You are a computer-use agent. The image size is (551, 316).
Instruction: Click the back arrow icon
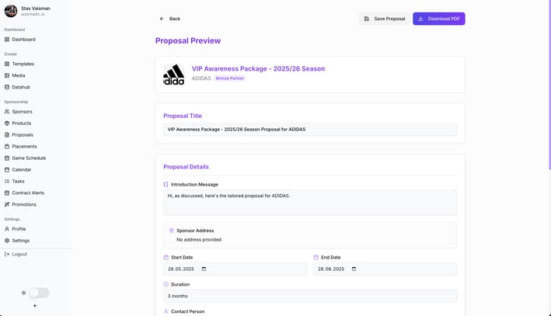pyautogui.click(x=162, y=19)
